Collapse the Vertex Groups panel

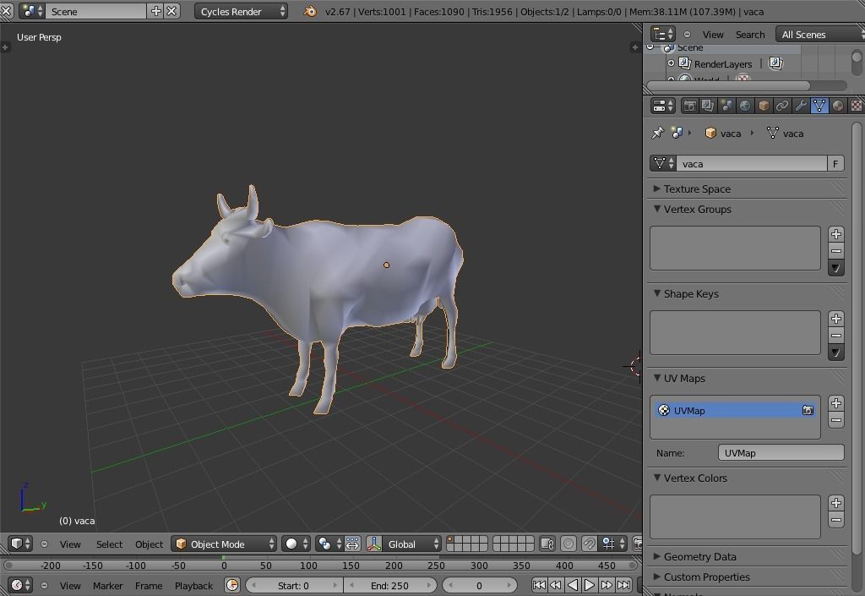(656, 209)
